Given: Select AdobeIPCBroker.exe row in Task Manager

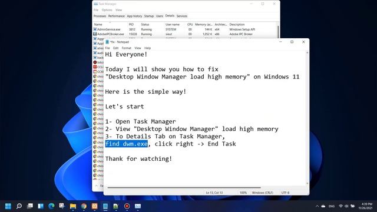Looking at the screenshot, I should click(185, 34).
